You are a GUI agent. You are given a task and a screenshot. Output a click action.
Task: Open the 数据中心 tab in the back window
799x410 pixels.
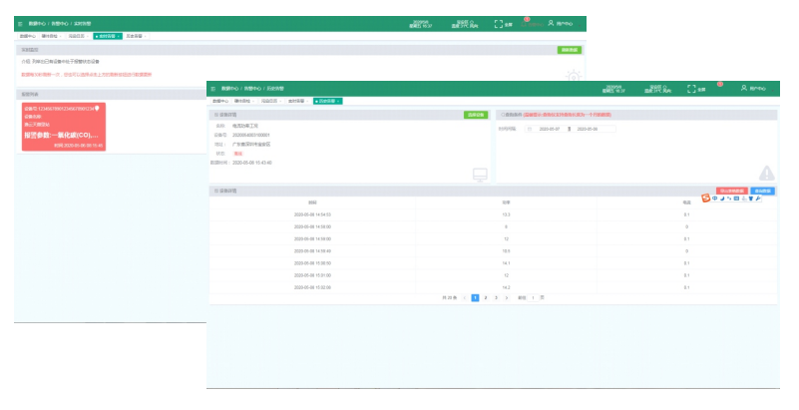coord(27,36)
